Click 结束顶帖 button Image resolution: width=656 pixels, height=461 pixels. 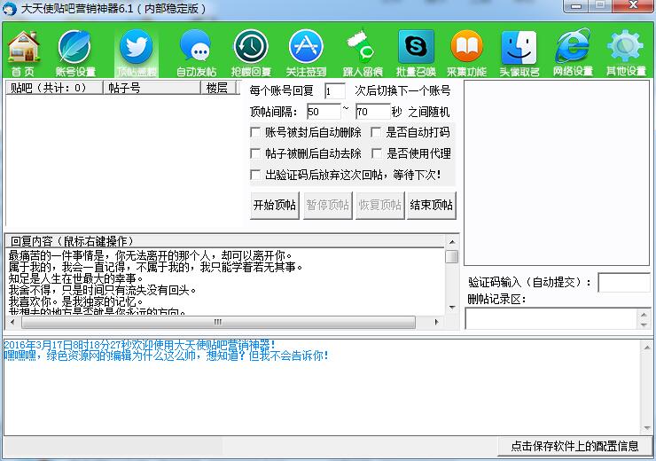(432, 205)
